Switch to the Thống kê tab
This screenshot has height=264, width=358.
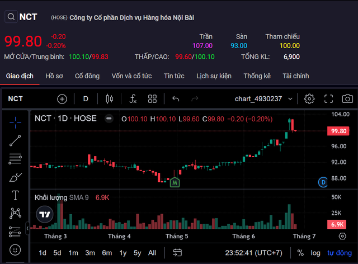(x=257, y=76)
